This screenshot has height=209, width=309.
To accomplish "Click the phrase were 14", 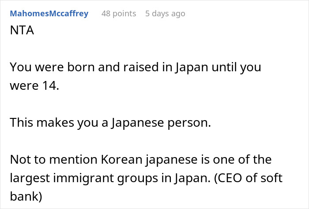I will point(34,86).
